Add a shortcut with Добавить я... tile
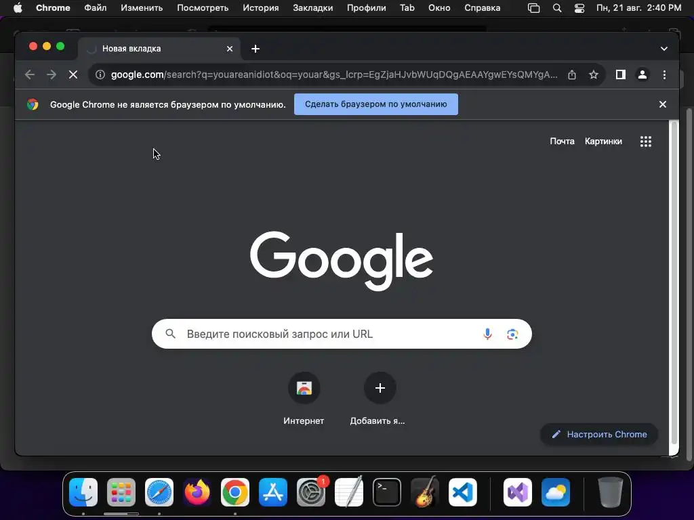This screenshot has height=520, width=694. click(379, 399)
